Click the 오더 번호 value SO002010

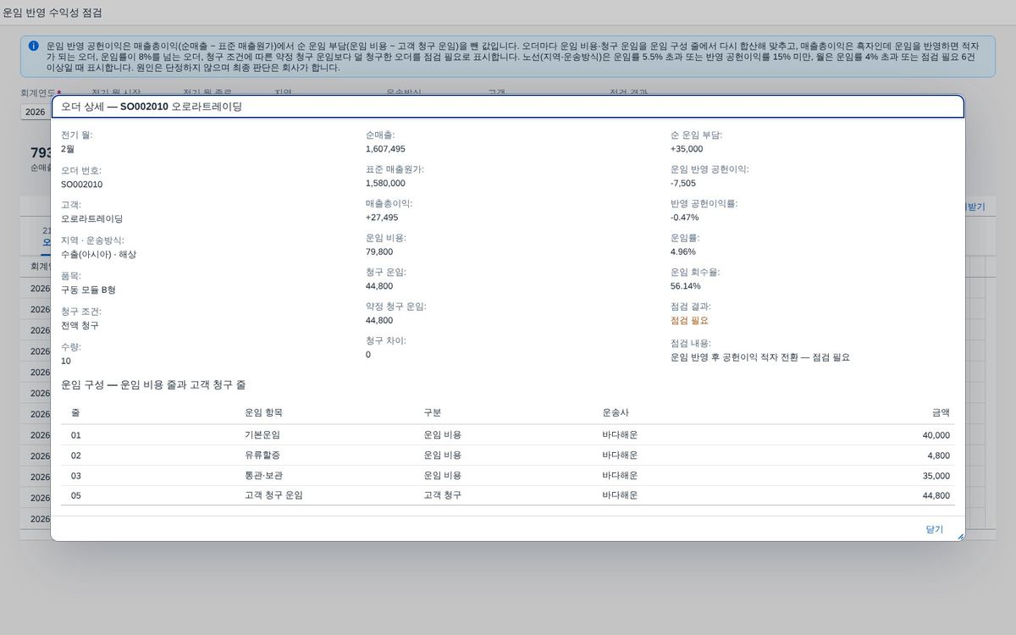[81, 185]
